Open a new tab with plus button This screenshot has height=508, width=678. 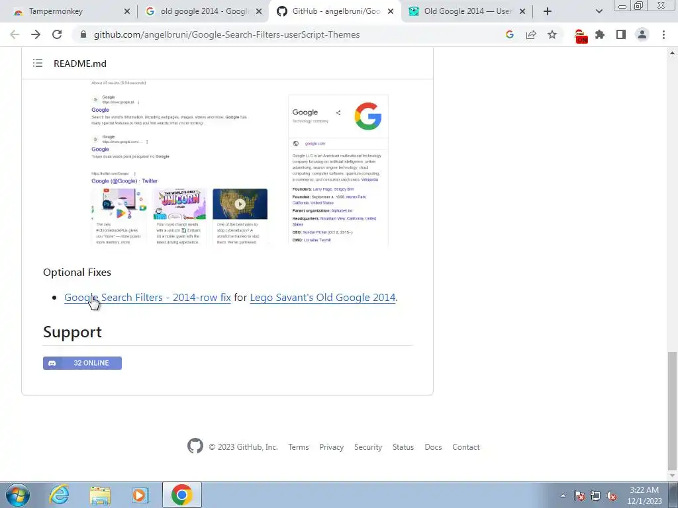(548, 11)
